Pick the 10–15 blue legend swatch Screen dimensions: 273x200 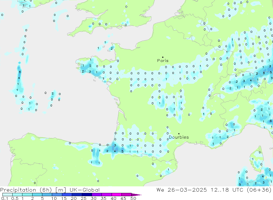pos(57,195)
